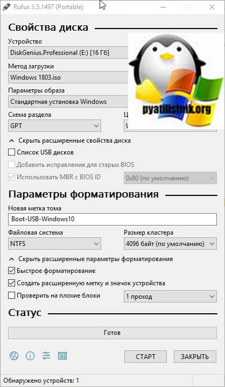Click the Rufus title bar app icon
Viewport: 225px width, 387px height.
pos(5,7)
